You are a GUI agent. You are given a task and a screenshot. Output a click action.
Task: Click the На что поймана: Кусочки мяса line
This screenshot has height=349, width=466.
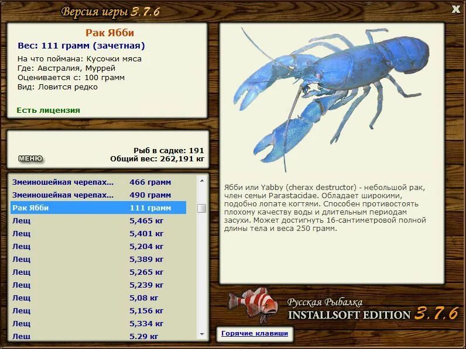pyautogui.click(x=80, y=59)
